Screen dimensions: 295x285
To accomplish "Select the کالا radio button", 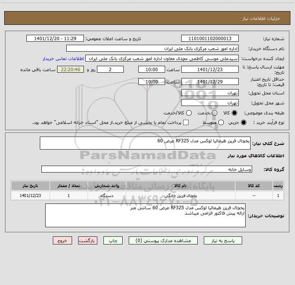I will pos(234,113).
